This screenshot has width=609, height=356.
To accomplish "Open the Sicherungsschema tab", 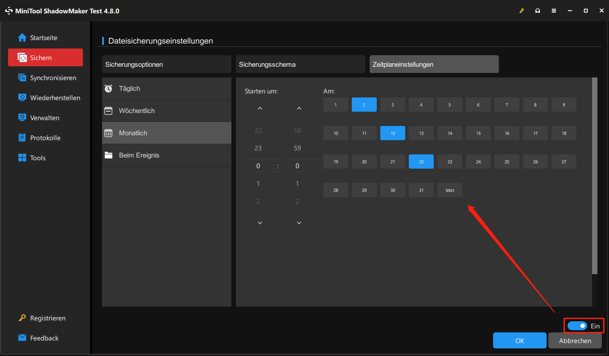I will 300,64.
